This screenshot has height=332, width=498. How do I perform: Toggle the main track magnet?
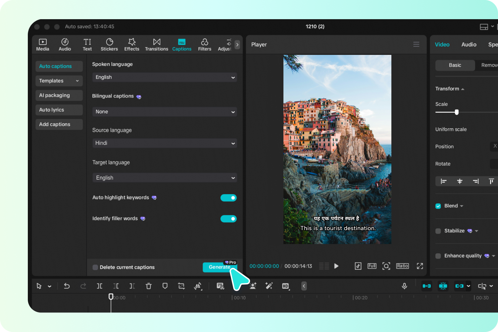pyautogui.click(x=426, y=286)
